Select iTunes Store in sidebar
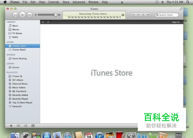Screen dimensions: 193x138 [22, 46]
